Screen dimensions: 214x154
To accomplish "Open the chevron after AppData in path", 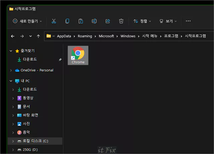I will tap(74, 36).
